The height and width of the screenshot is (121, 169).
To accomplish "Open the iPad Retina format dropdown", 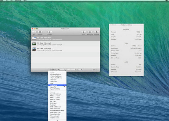I will [53, 70].
